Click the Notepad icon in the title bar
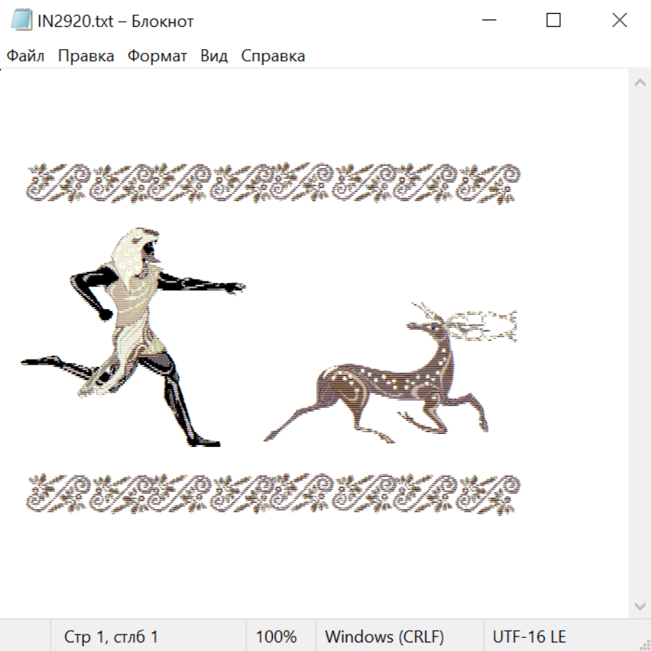Viewport: 651px width, 651px height. [x=21, y=21]
